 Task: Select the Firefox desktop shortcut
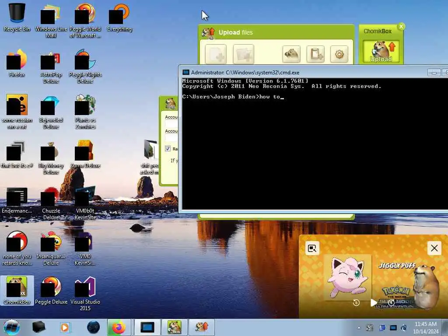pos(17,63)
